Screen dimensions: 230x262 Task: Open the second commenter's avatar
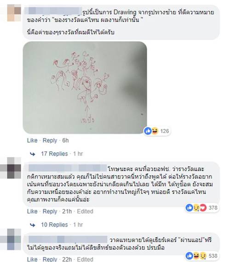coord(14,168)
